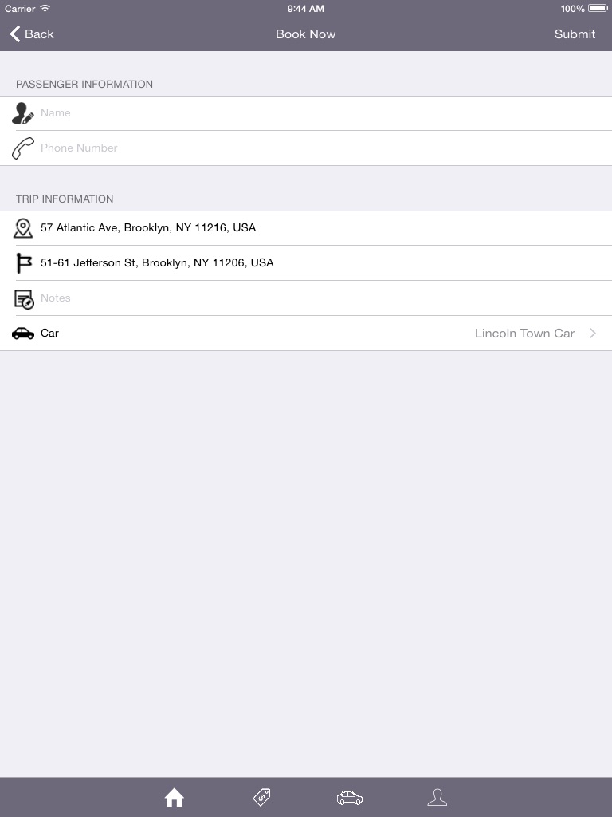The height and width of the screenshot is (817, 612).
Task: Select the car outline tab icon
Action: click(x=350, y=797)
